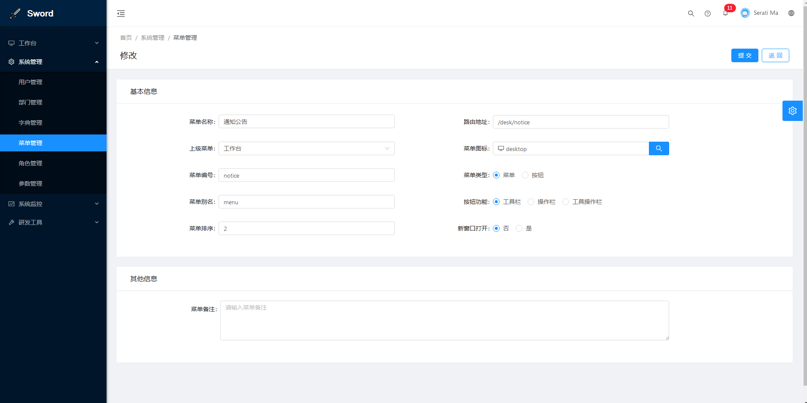807x403 pixels.
Task: Open 用户管理 in the sidebar
Action: tap(30, 82)
